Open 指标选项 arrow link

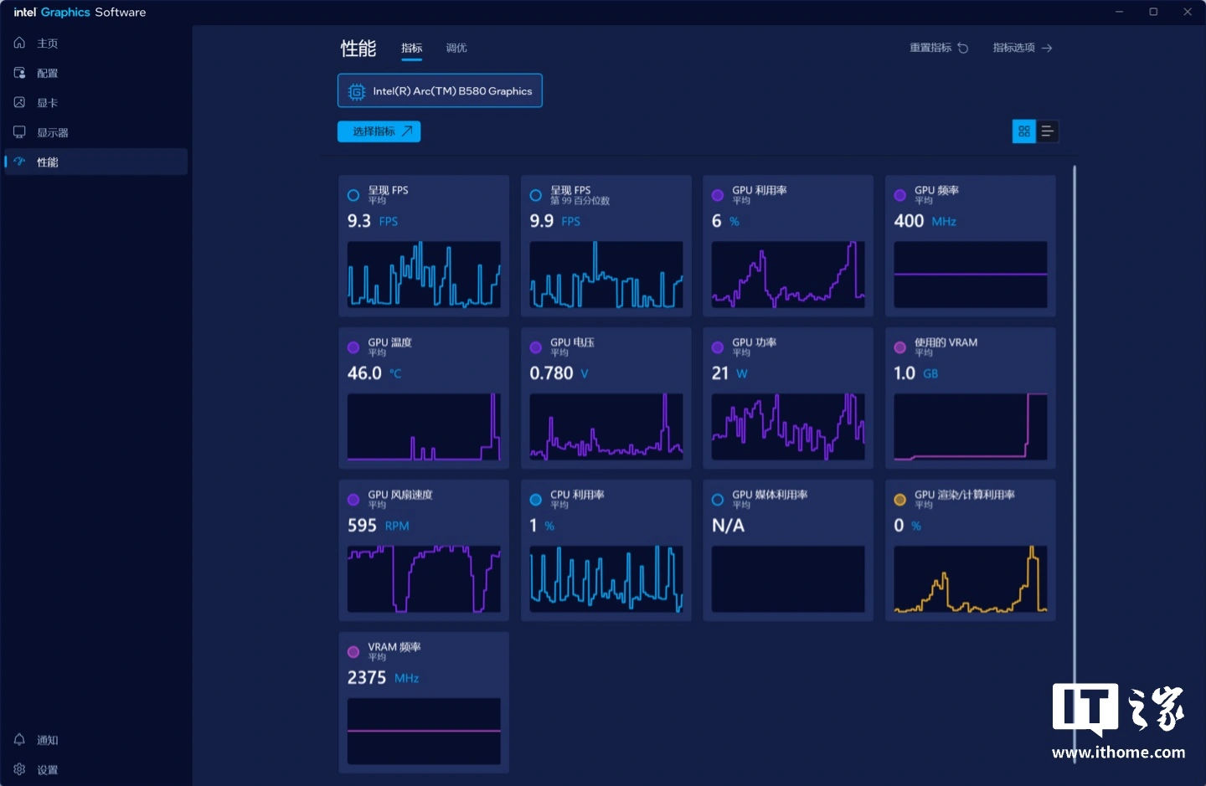pyautogui.click(x=1022, y=48)
